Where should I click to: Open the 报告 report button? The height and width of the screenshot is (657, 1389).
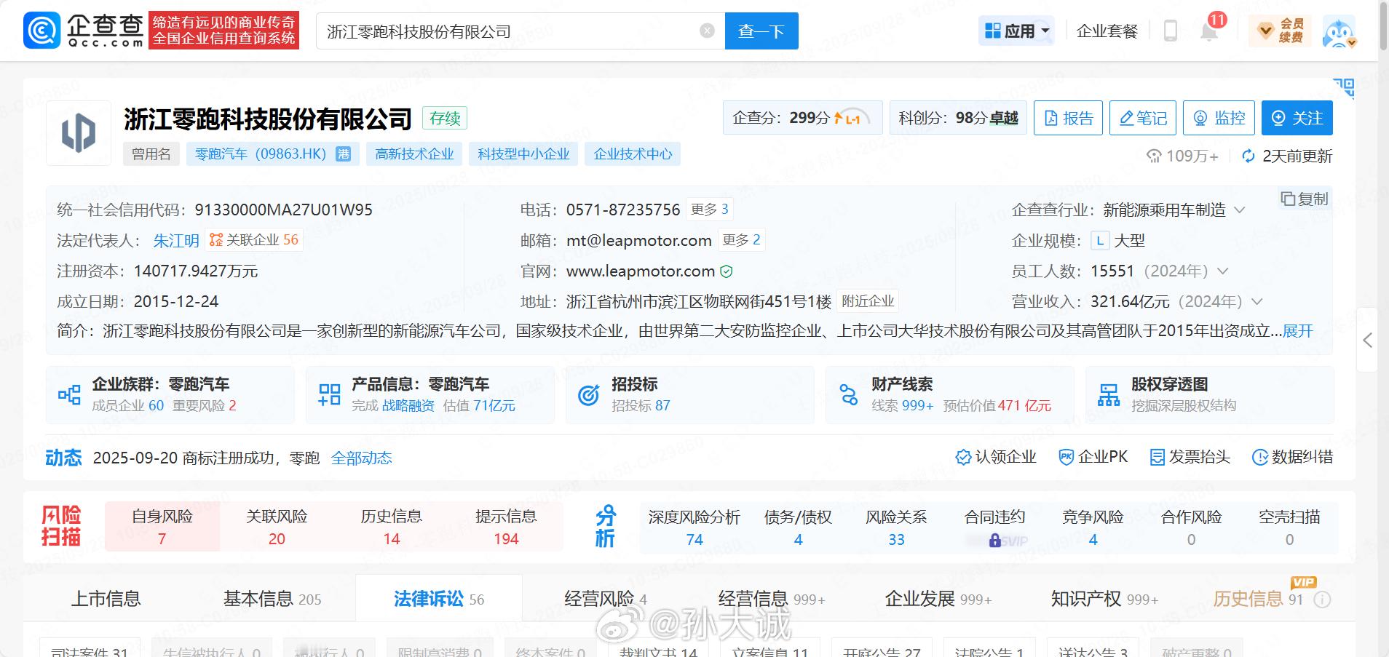[1068, 118]
